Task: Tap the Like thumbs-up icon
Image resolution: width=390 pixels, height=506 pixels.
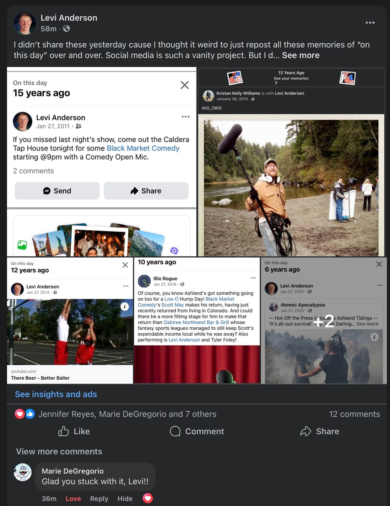Action: [64, 431]
